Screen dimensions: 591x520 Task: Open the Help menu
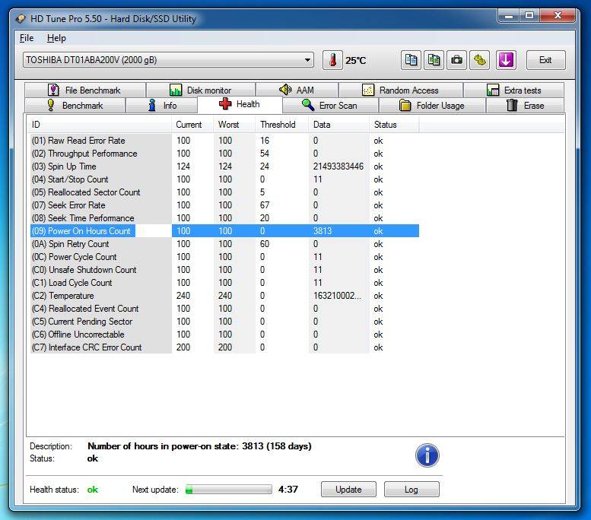(x=56, y=38)
